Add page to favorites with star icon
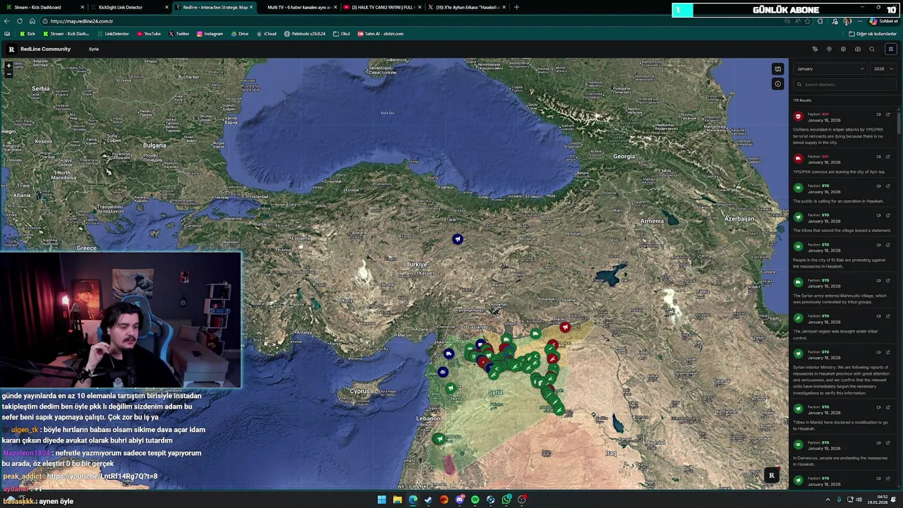This screenshot has height=508, width=903. [808, 21]
